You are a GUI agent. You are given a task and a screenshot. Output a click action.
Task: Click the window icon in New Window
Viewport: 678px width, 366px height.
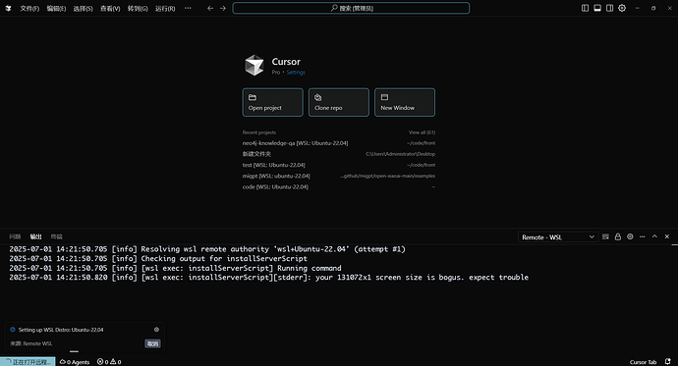pyautogui.click(x=384, y=97)
